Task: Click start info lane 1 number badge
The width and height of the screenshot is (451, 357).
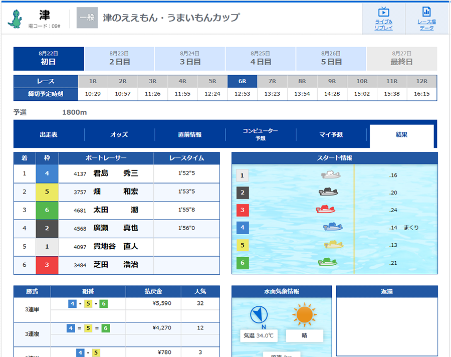Action: click(242, 175)
